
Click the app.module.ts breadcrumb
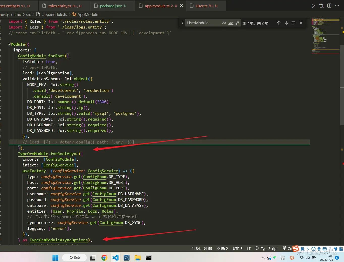(52, 15)
